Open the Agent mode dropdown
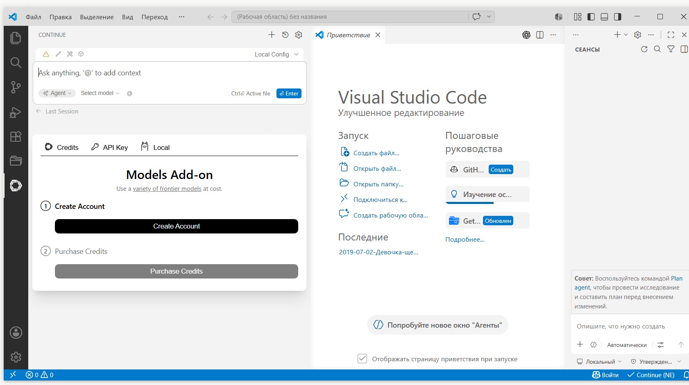This screenshot has width=689, height=385. [57, 93]
